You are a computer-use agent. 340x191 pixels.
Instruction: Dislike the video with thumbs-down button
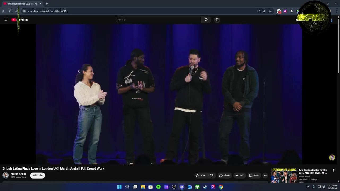(212, 175)
